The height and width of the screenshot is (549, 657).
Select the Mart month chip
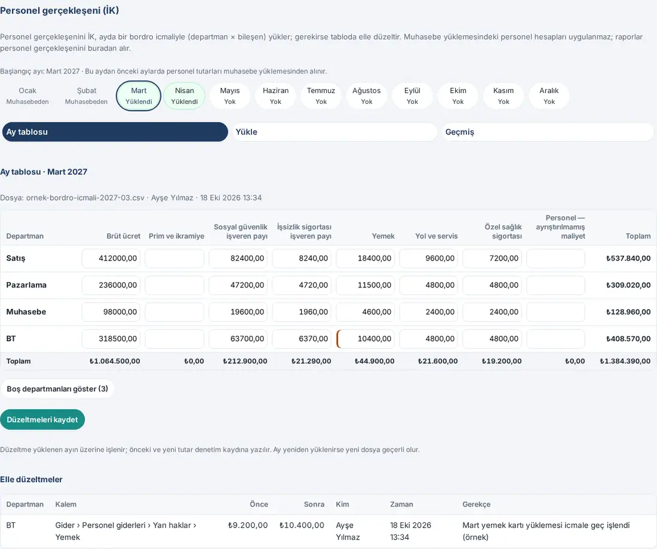point(139,96)
